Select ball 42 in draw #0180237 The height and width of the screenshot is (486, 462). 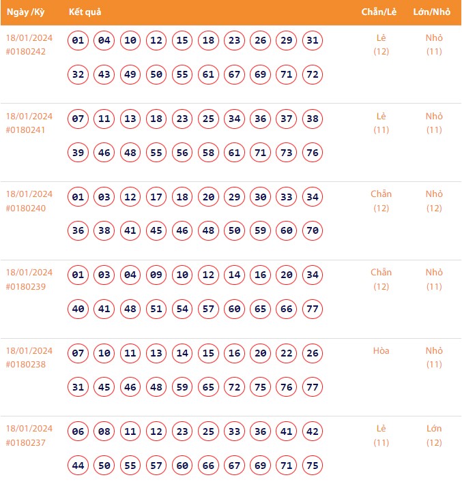[313, 431]
